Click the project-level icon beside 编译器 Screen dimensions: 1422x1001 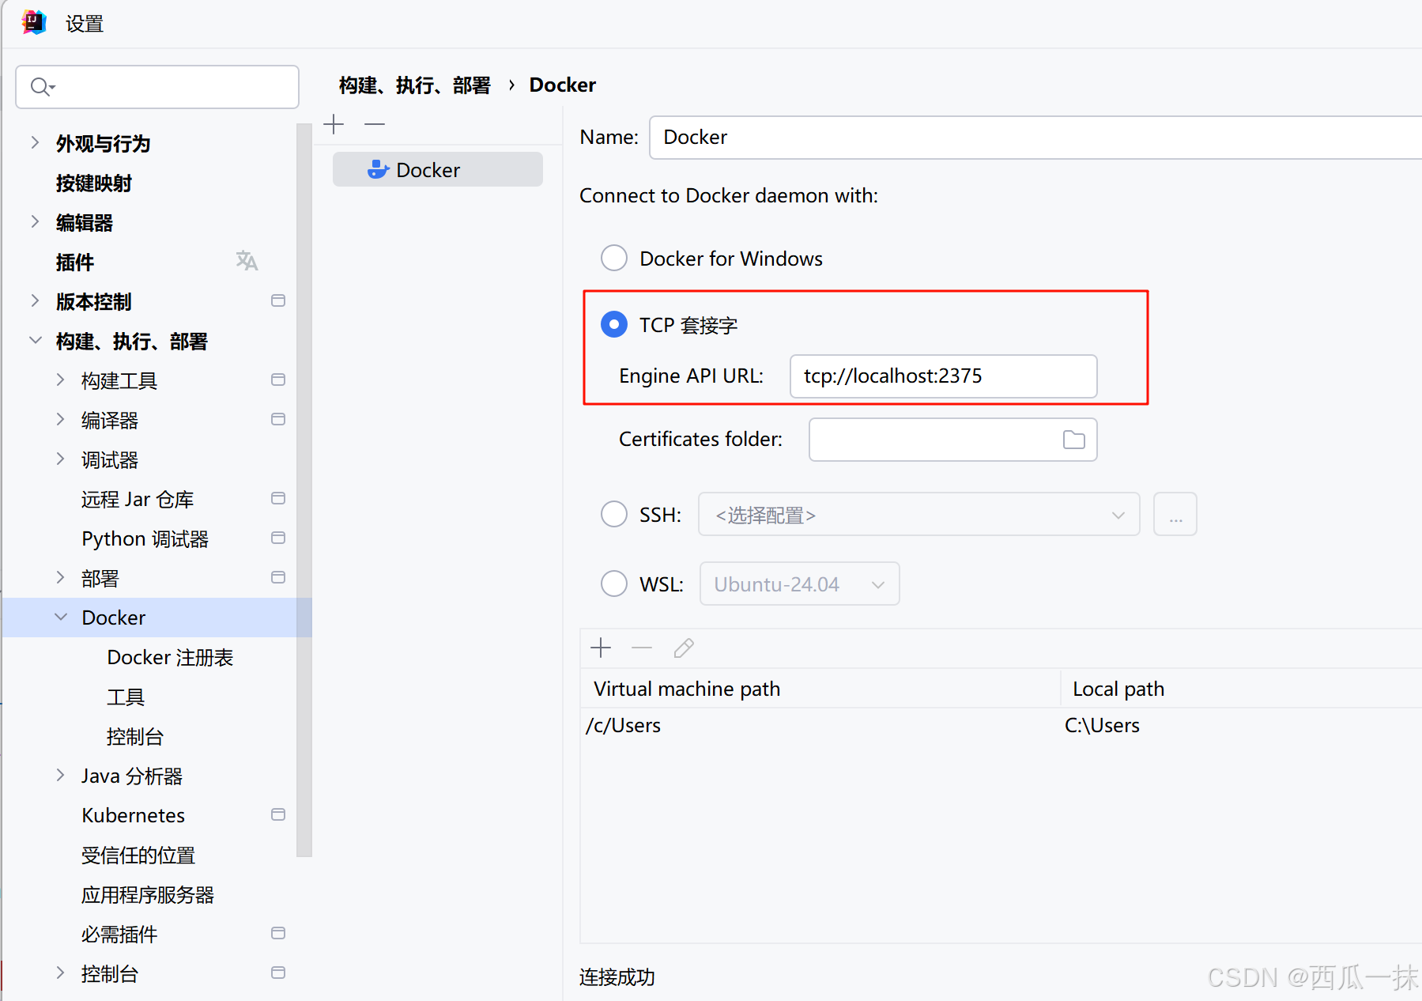pos(278,419)
